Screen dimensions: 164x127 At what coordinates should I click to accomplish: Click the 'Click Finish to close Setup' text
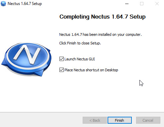point(80,43)
